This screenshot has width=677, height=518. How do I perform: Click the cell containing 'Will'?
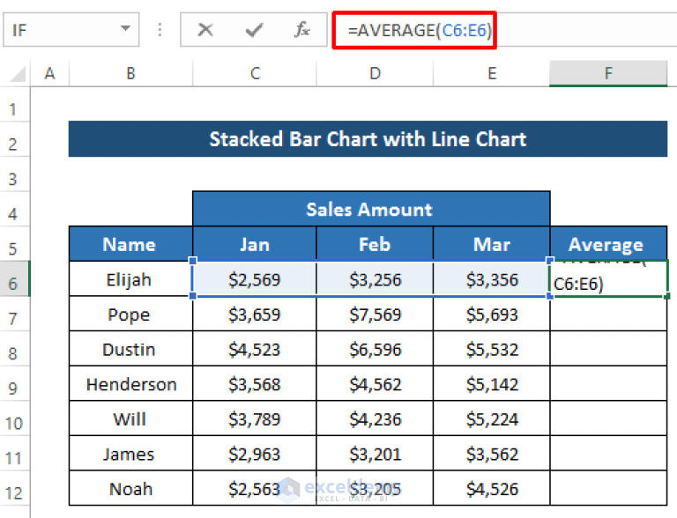tap(130, 418)
